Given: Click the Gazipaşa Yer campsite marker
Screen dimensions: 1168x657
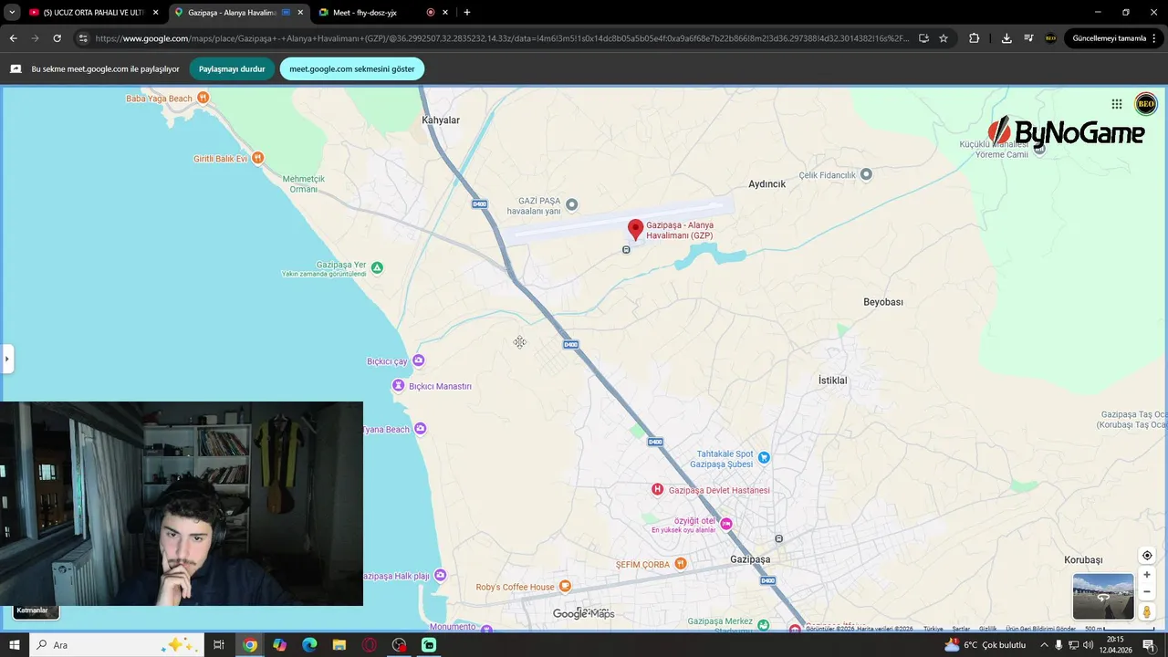Looking at the screenshot, I should pyautogui.click(x=377, y=267).
